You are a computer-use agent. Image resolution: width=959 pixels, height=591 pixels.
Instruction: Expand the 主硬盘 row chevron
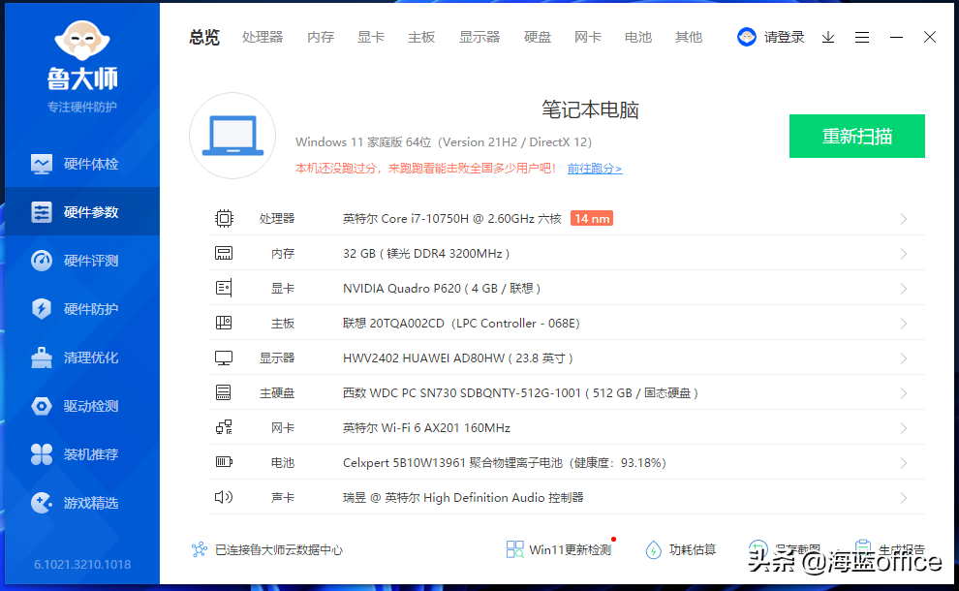point(904,393)
